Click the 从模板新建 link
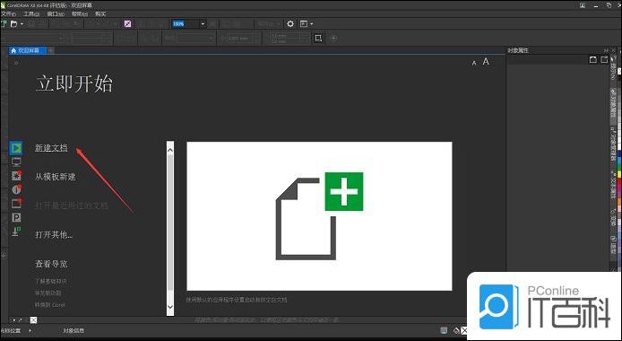The width and height of the screenshot is (622, 341). [x=56, y=177]
